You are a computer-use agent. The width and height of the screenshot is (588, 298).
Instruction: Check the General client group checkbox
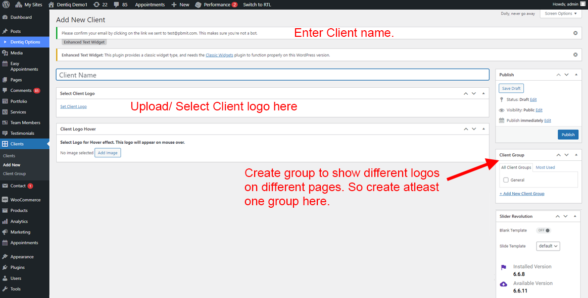click(506, 180)
